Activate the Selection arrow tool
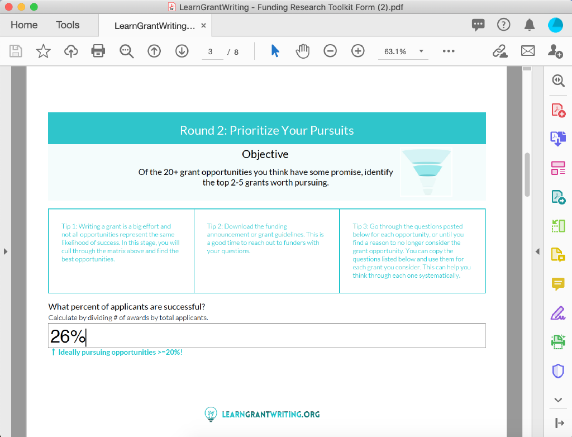572x437 pixels. [274, 51]
